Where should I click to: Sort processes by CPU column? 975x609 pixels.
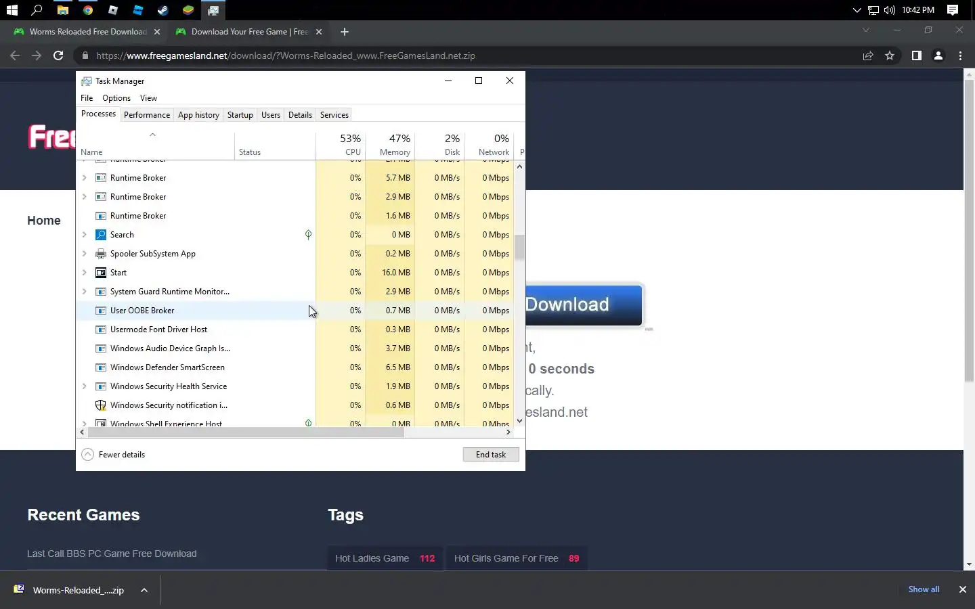(341, 145)
